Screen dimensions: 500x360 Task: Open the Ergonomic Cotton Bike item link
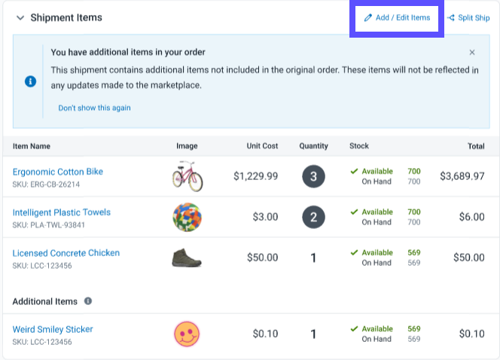(58, 172)
